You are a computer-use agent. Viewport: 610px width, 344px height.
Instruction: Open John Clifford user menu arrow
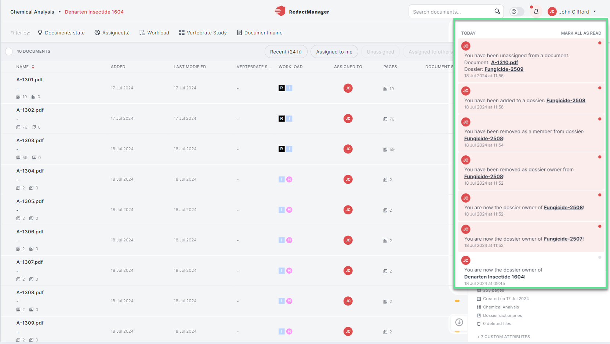pyautogui.click(x=595, y=12)
